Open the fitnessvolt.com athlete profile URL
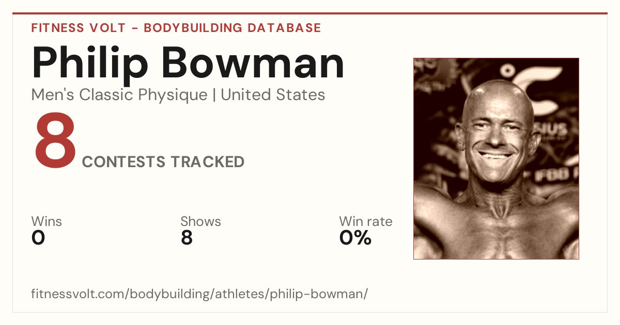This screenshot has width=620, height=325. pos(199,294)
